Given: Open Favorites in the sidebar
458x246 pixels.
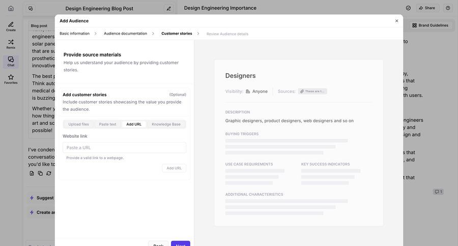Looking at the screenshot, I should point(11,79).
